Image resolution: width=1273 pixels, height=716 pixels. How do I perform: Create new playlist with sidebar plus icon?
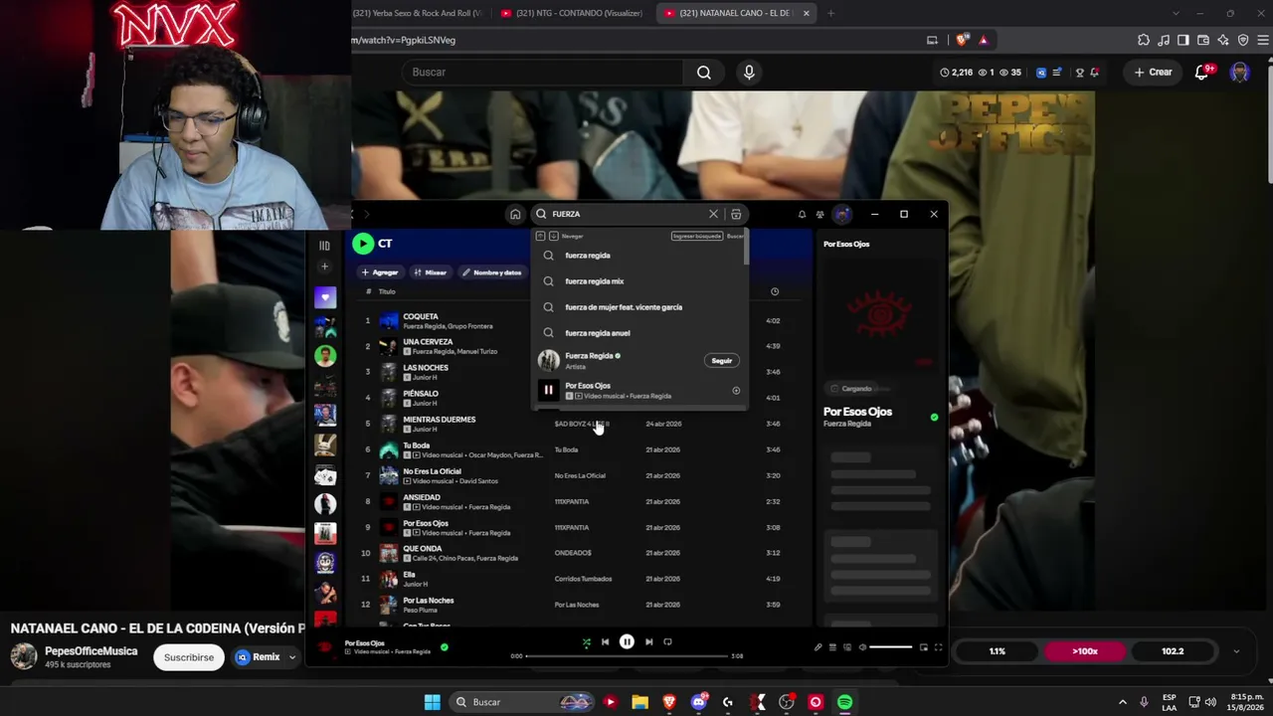(324, 267)
